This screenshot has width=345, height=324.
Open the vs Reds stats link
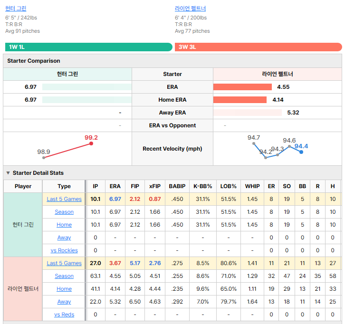click(64, 314)
